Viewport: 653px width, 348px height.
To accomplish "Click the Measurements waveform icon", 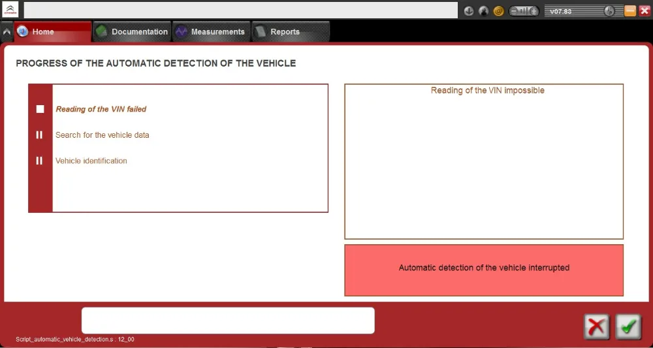I will tap(181, 31).
